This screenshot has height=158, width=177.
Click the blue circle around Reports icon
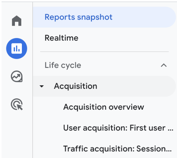[x=16, y=49]
